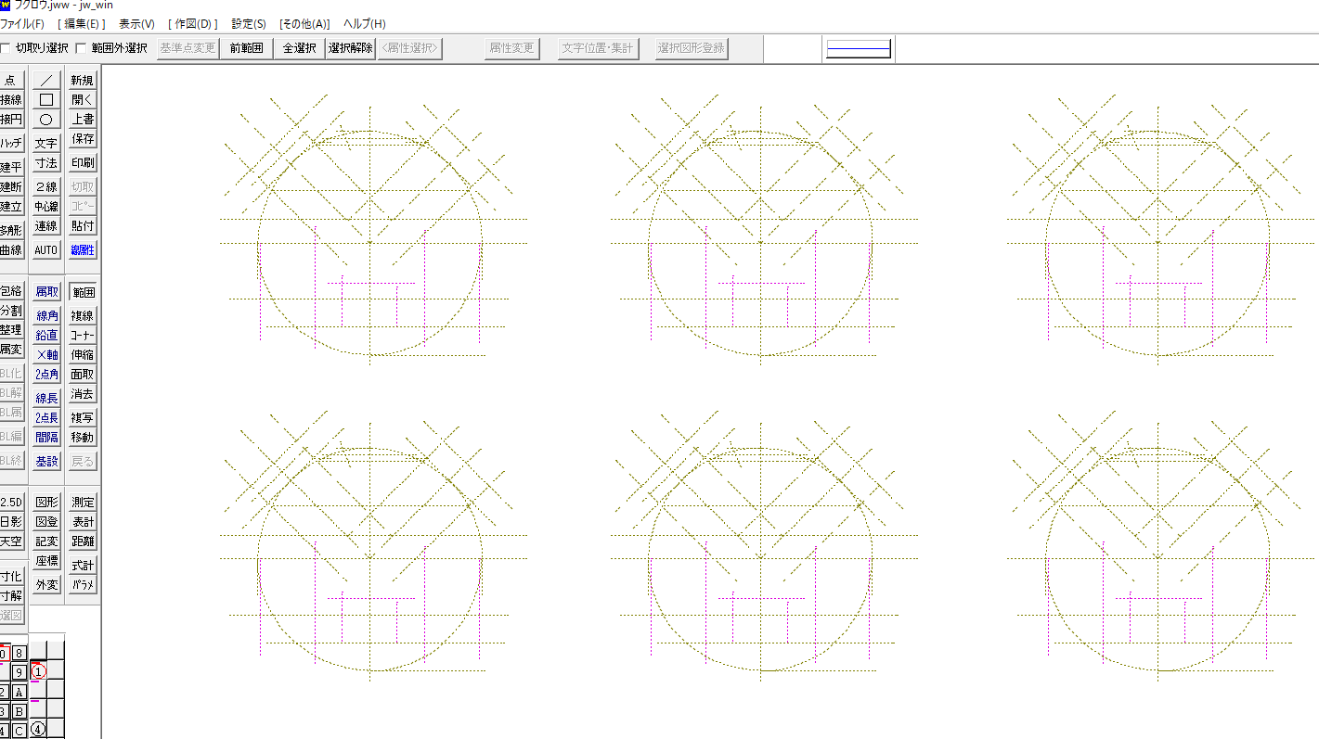Activate the 寸法 dimension tool
Screen dimensions: 1319x739
pos(46,163)
